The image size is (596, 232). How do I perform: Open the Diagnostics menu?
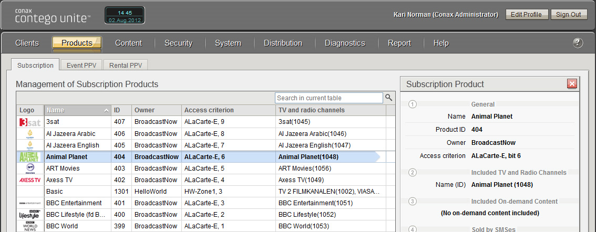pos(345,43)
